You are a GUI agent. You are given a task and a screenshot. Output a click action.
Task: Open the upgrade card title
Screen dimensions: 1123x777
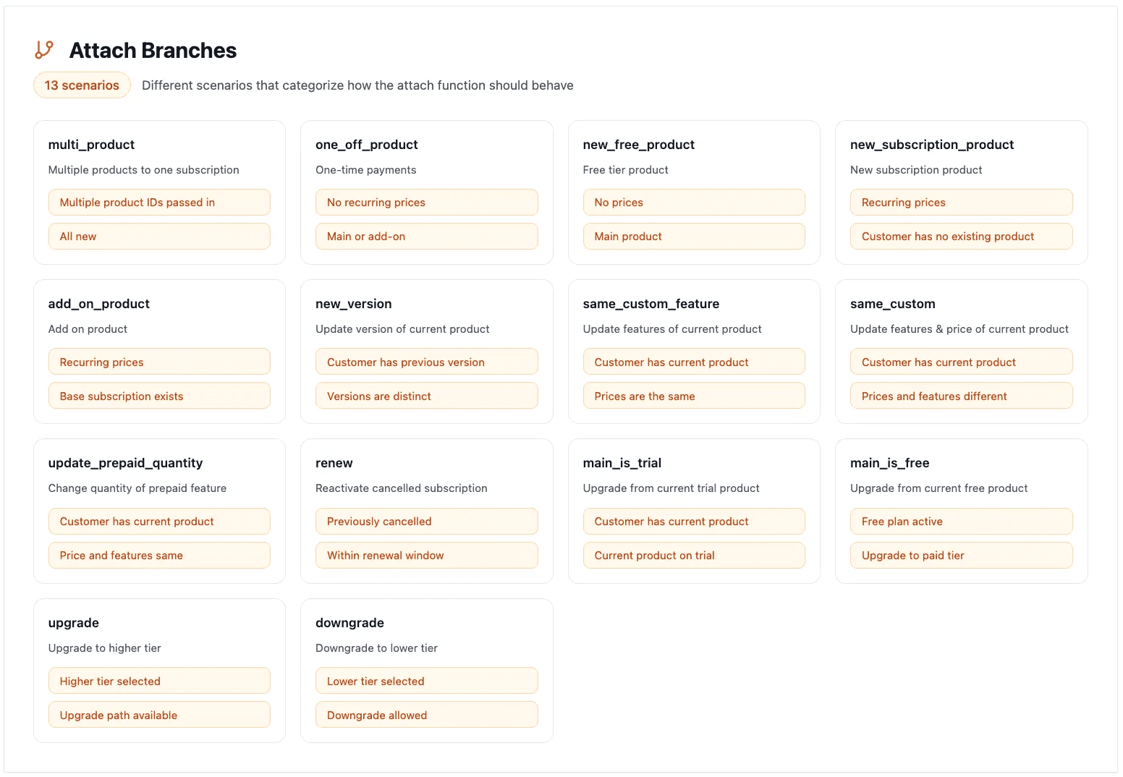click(74, 623)
